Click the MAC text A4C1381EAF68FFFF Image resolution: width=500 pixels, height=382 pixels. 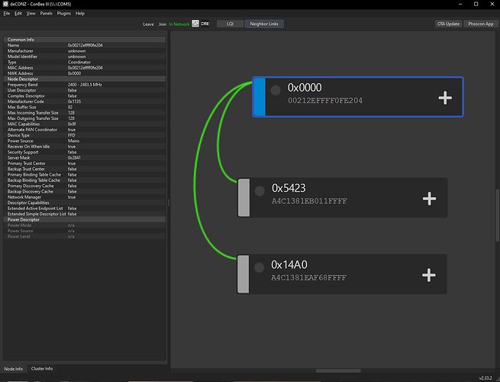308,277
